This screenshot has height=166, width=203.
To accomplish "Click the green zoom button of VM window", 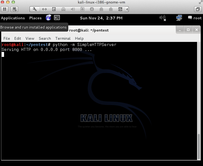I will coord(13,2).
